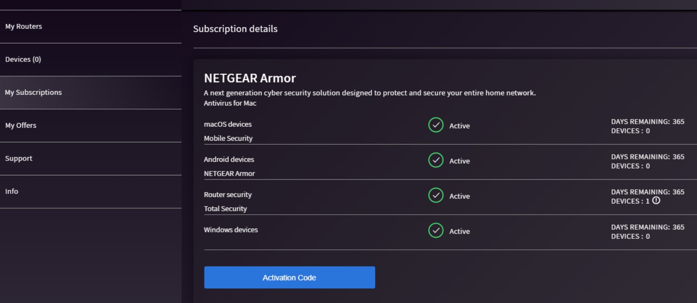Click DAYS REMAINING: 365 for Android devices
This screenshot has width=697, height=303.
coord(648,157)
